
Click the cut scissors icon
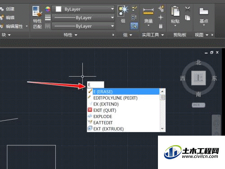click(x=188, y=9)
